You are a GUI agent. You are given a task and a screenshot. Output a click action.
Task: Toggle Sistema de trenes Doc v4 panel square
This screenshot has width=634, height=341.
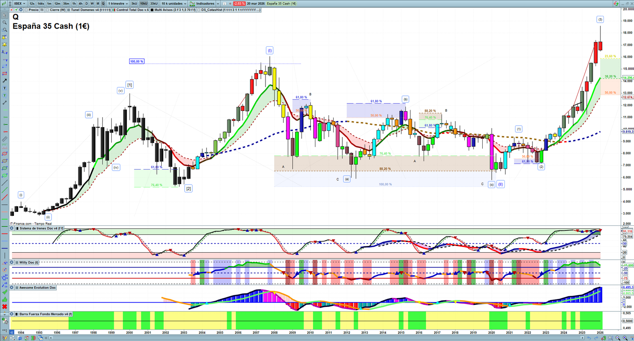pos(17,229)
